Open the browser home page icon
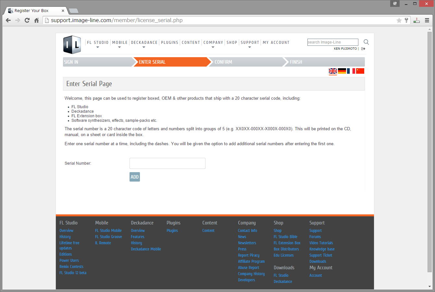Screen dimensions: 435x292 [37, 20]
